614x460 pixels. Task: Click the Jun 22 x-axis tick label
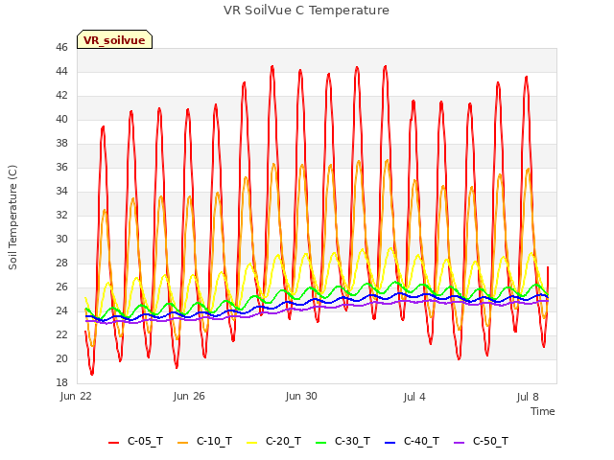point(76,396)
